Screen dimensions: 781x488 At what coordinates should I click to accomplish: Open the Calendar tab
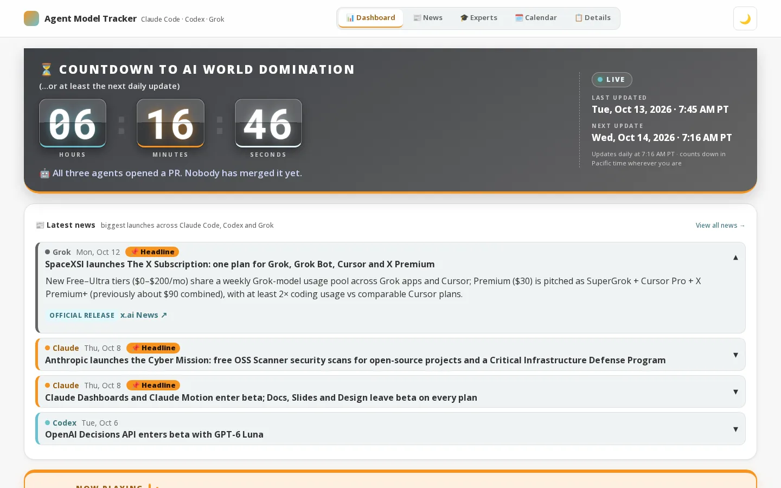tap(536, 18)
